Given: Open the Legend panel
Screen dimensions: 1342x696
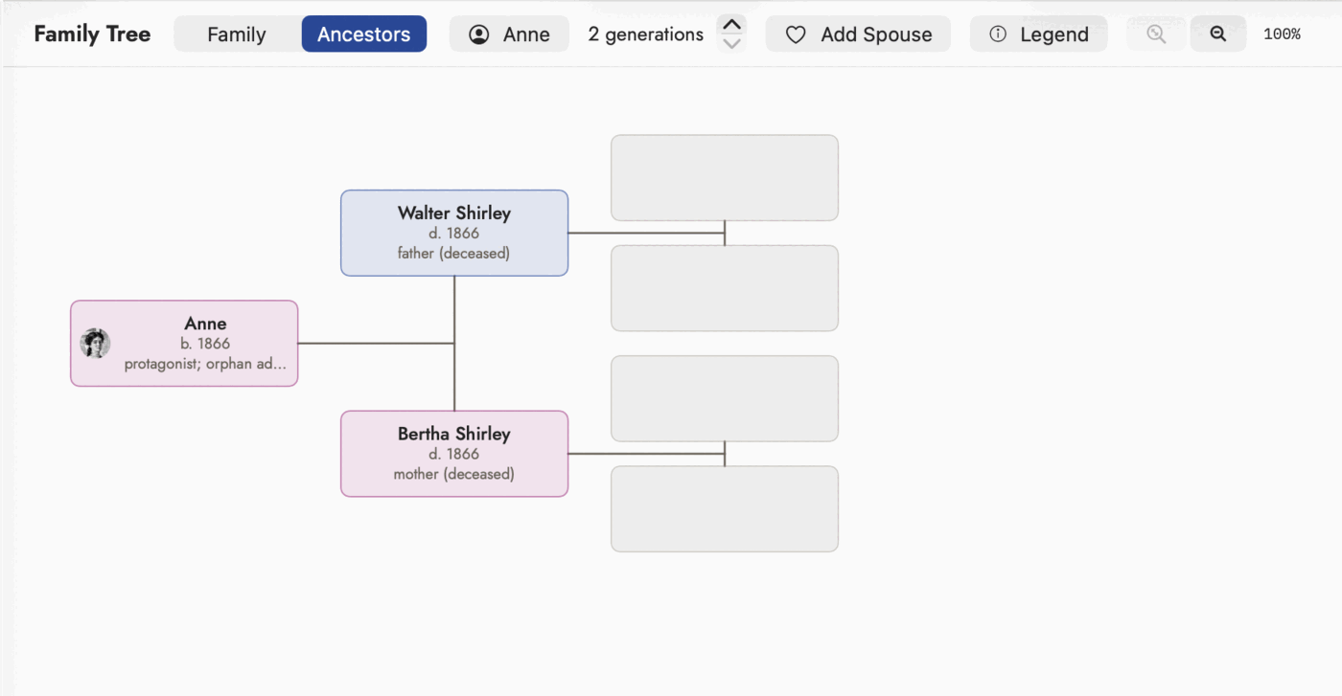Looking at the screenshot, I should tap(1038, 34).
